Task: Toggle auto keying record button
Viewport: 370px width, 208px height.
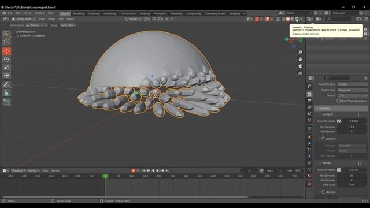Action: (x=134, y=170)
